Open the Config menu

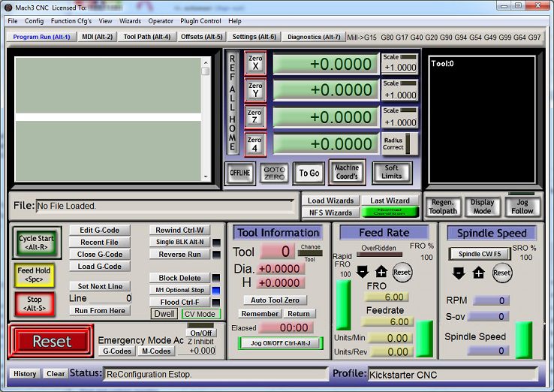34,21
